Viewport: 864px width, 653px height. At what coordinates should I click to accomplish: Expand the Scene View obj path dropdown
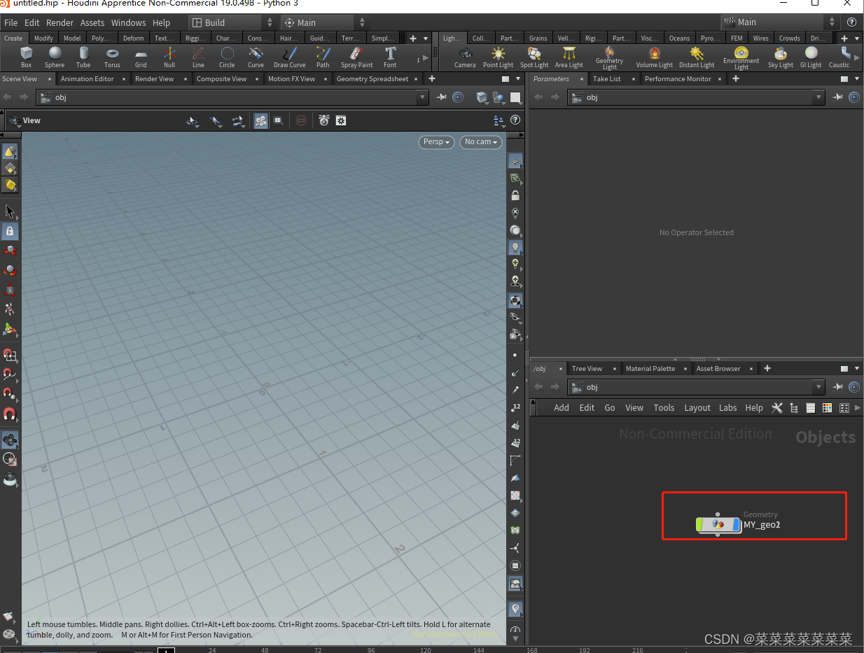[x=422, y=97]
